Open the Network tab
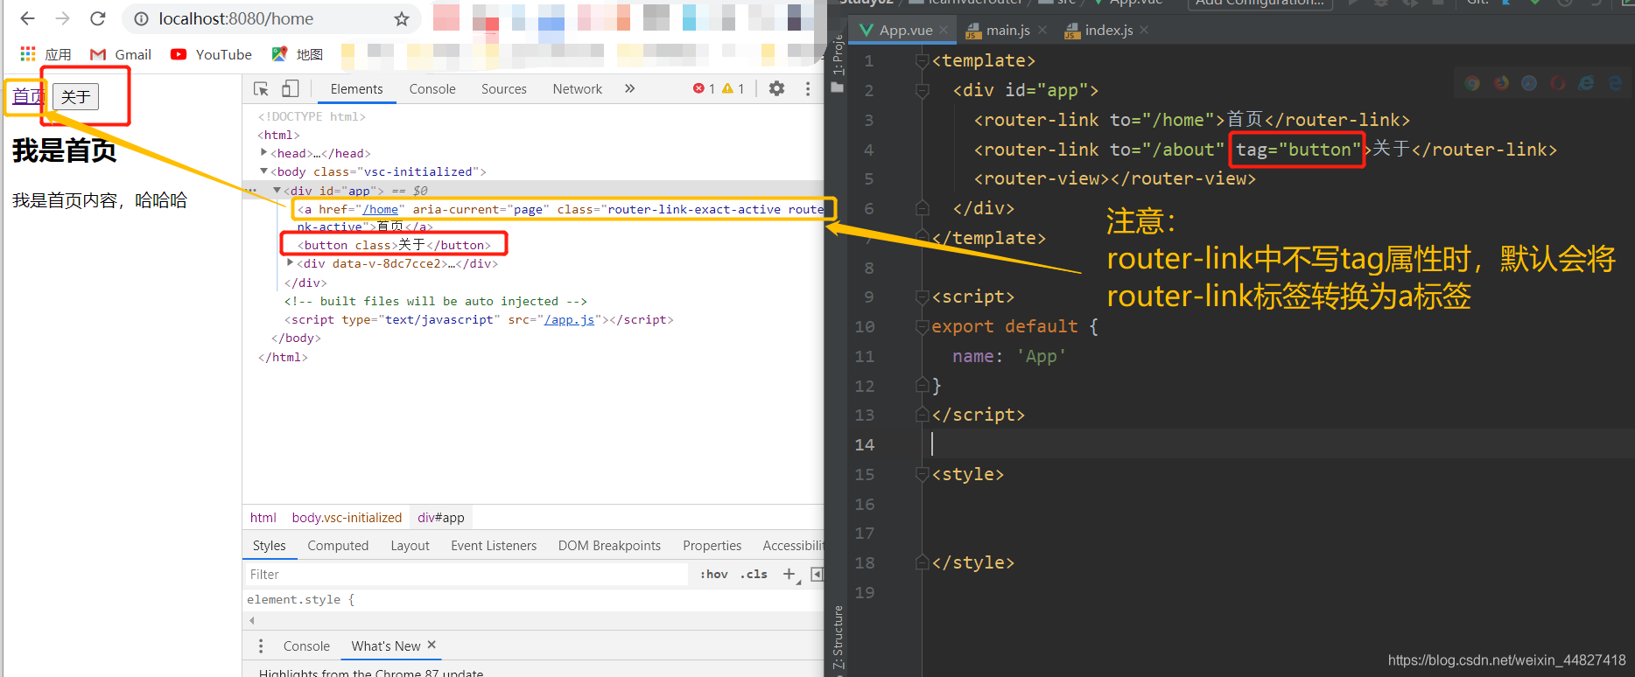 [578, 89]
